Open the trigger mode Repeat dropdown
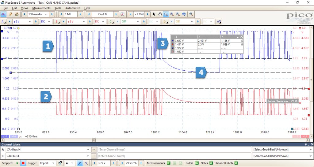 click(48, 163)
